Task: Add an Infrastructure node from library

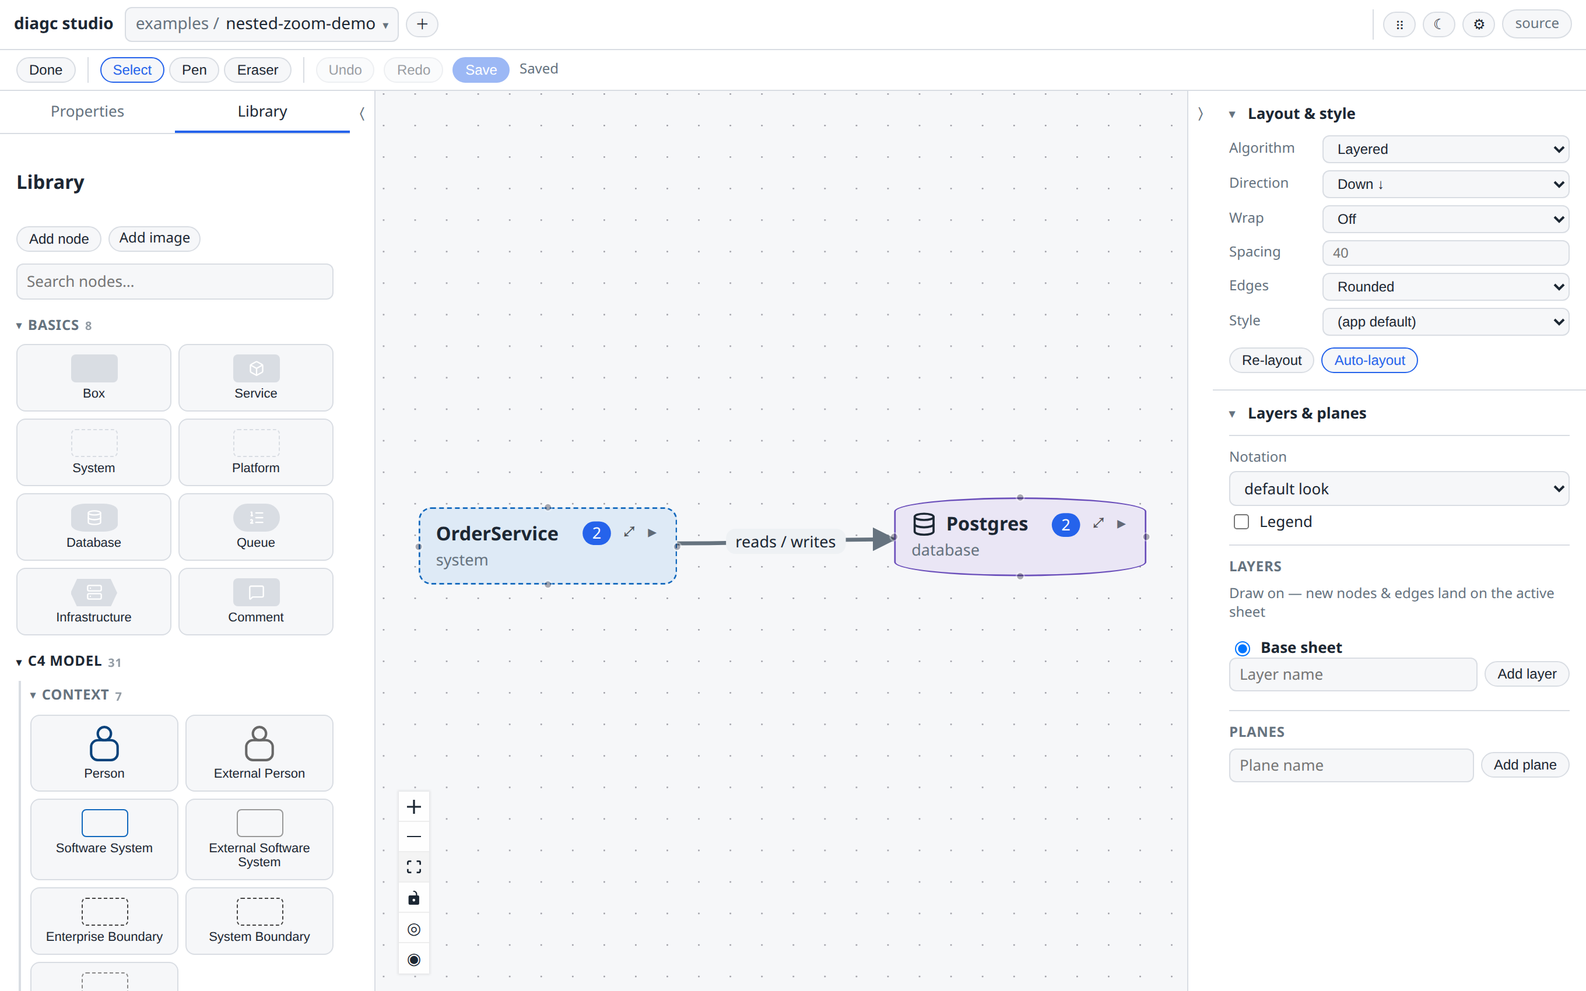Action: click(94, 602)
